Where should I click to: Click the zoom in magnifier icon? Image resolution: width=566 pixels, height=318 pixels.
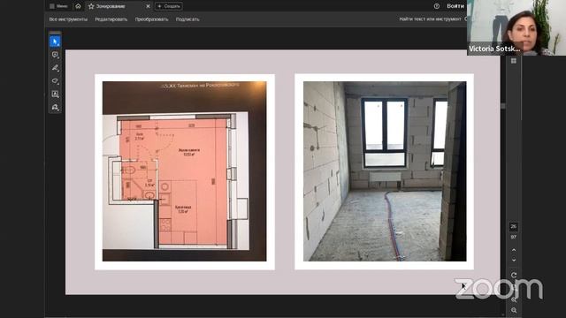click(514, 299)
